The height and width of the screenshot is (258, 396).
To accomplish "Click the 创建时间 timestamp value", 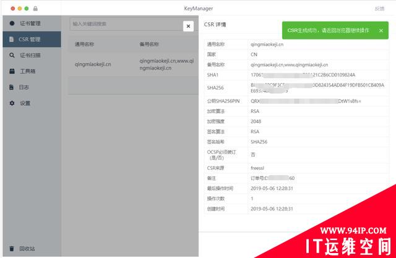I will [x=272, y=209].
